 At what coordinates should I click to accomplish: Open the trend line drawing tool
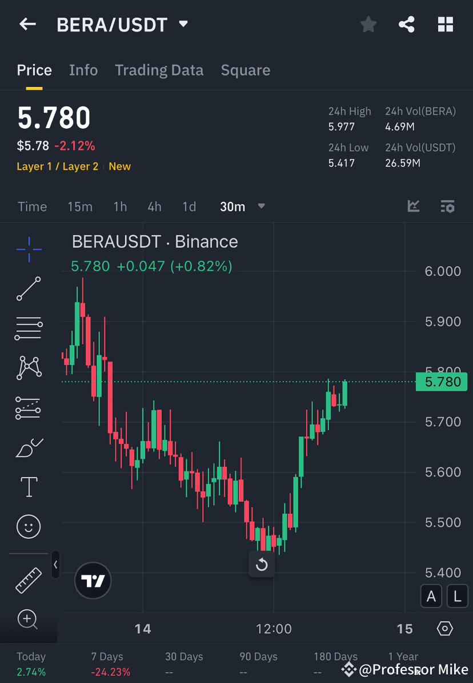tap(29, 289)
